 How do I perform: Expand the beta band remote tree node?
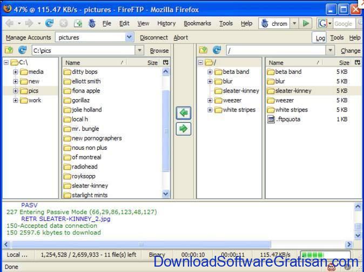tap(210, 72)
